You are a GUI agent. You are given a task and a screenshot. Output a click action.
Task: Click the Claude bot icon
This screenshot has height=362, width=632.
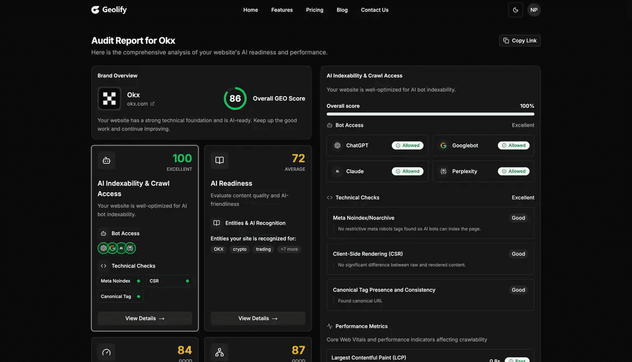tap(338, 171)
